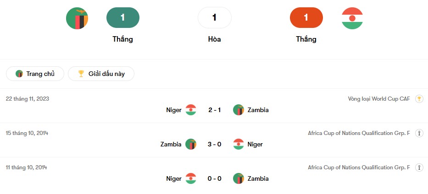Screen dimensions: 428x194
Task: Click Niger team name in the 3 - 0 match
Action: coord(255,144)
